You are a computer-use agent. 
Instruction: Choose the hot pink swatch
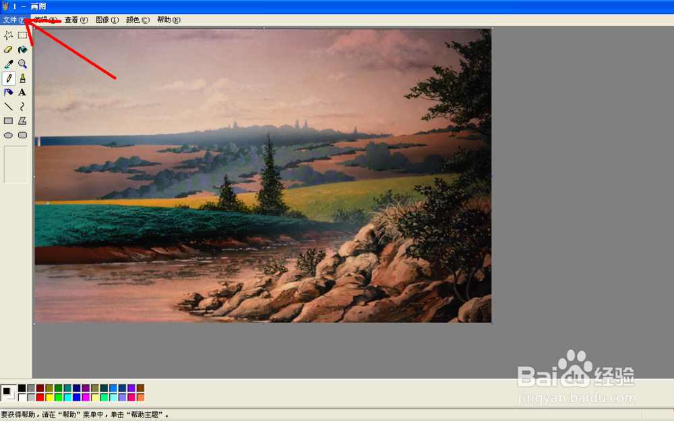[x=131, y=397]
